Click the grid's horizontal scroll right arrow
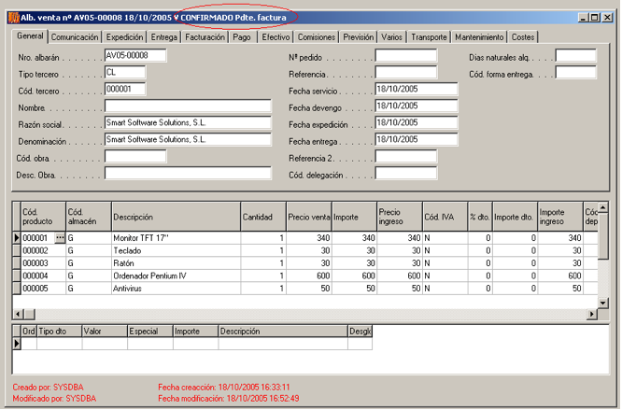 [590, 316]
